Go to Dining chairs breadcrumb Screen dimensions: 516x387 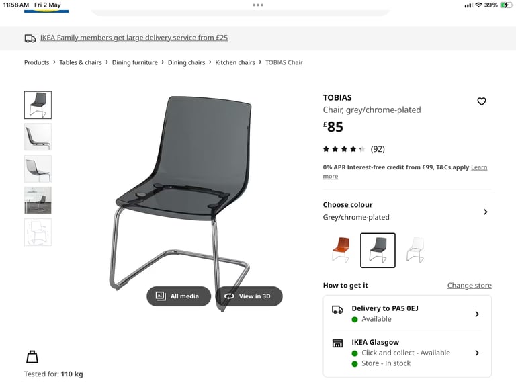(x=186, y=62)
